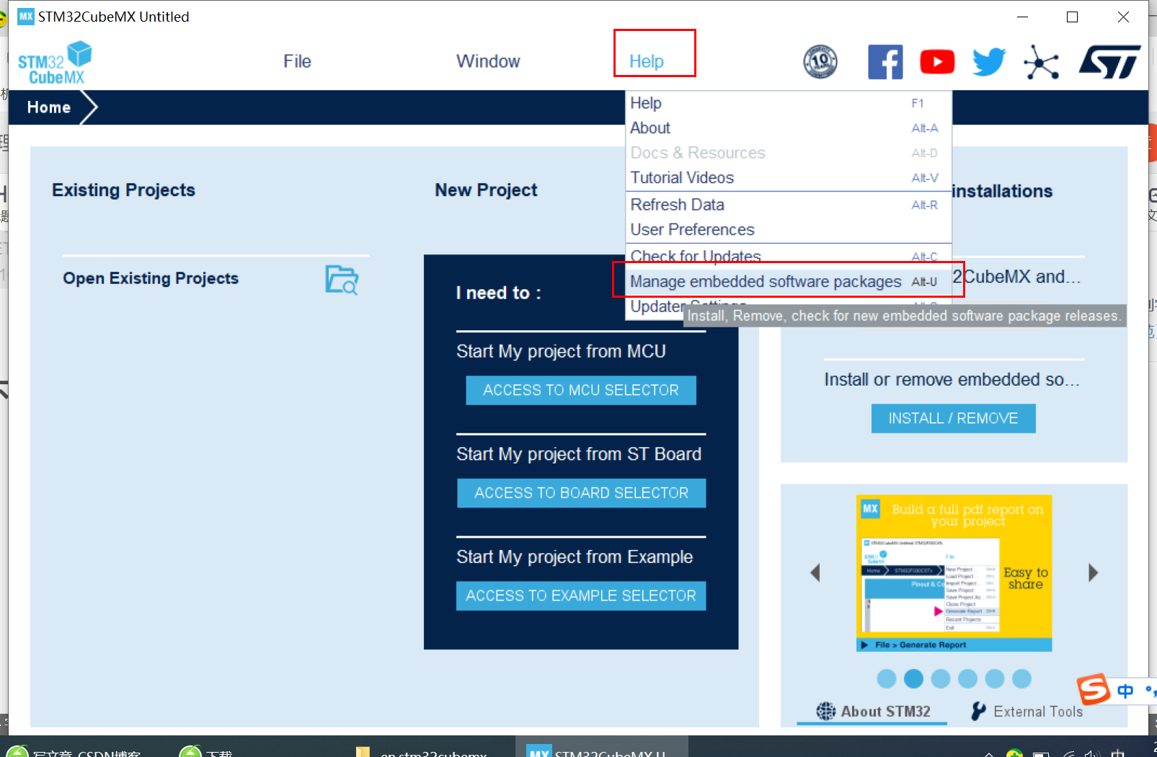Switch to About STM32 tab
The width and height of the screenshot is (1157, 757).
click(872, 712)
